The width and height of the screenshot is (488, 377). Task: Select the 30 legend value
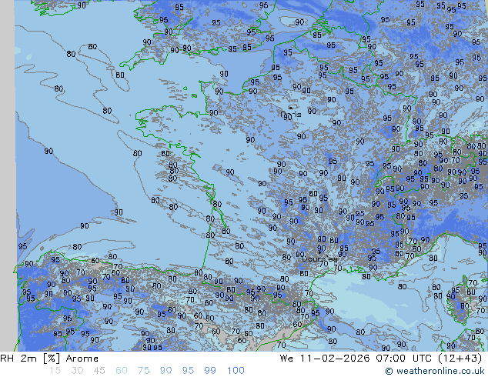[76, 371]
